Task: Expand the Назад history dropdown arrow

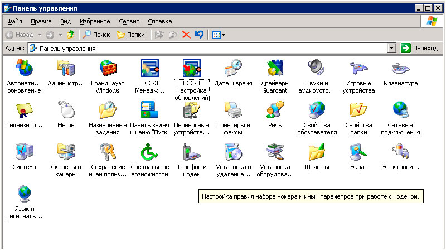Action: (40, 35)
